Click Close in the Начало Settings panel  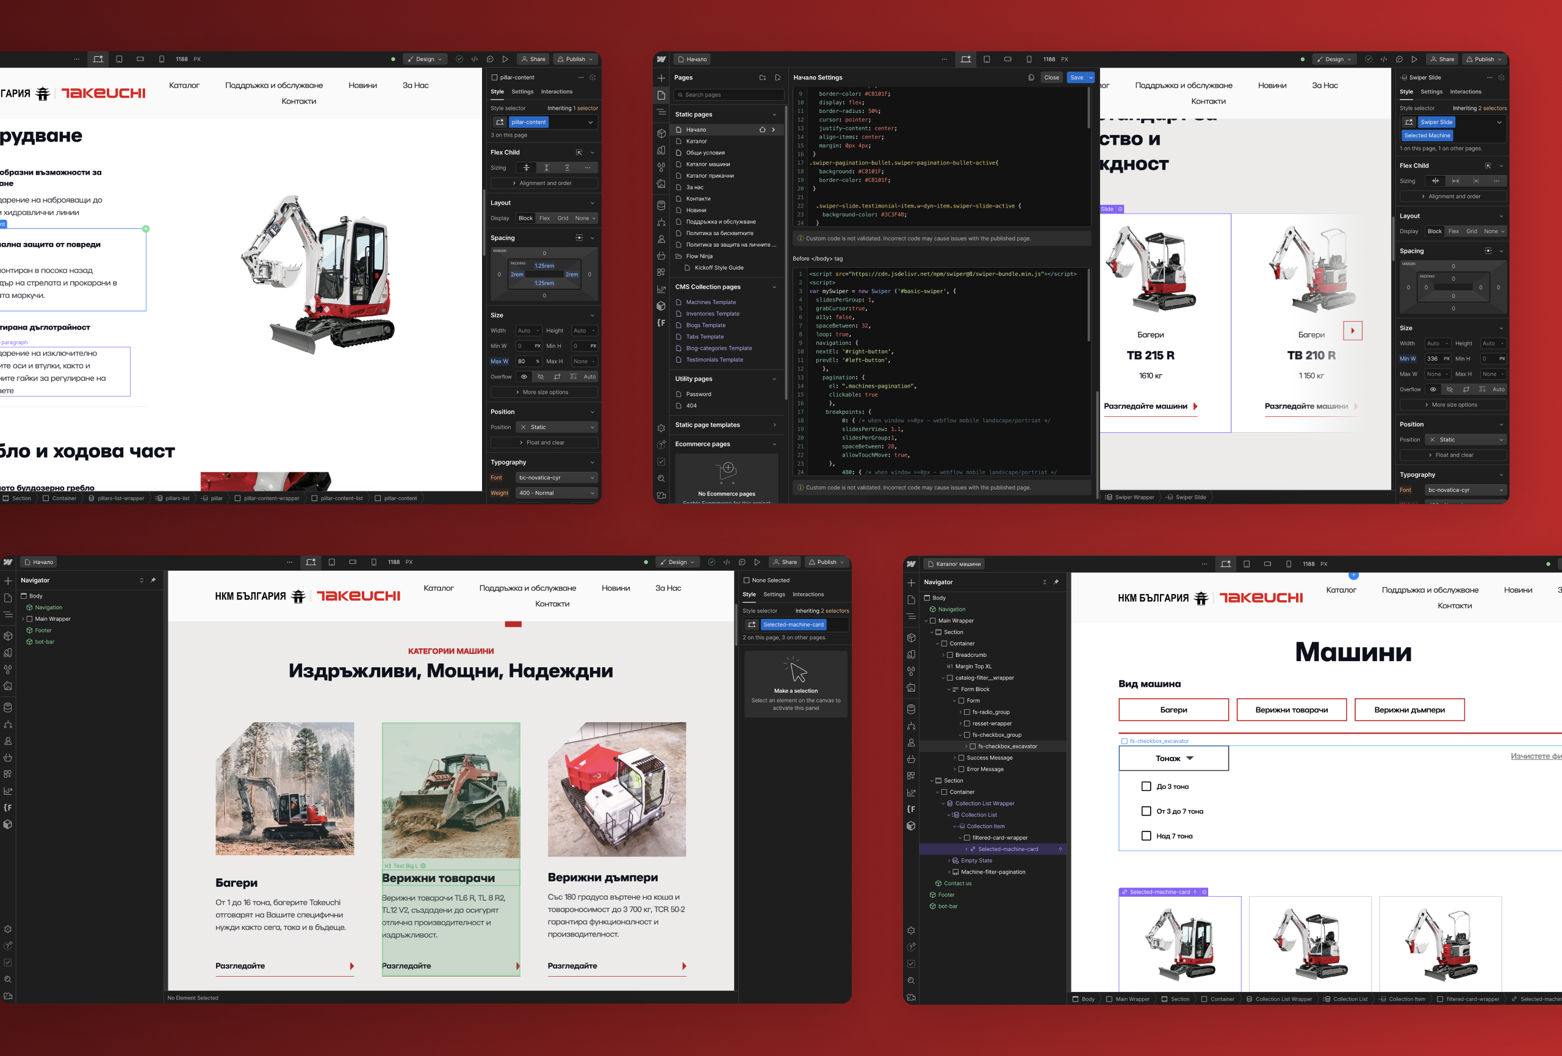coord(1051,78)
